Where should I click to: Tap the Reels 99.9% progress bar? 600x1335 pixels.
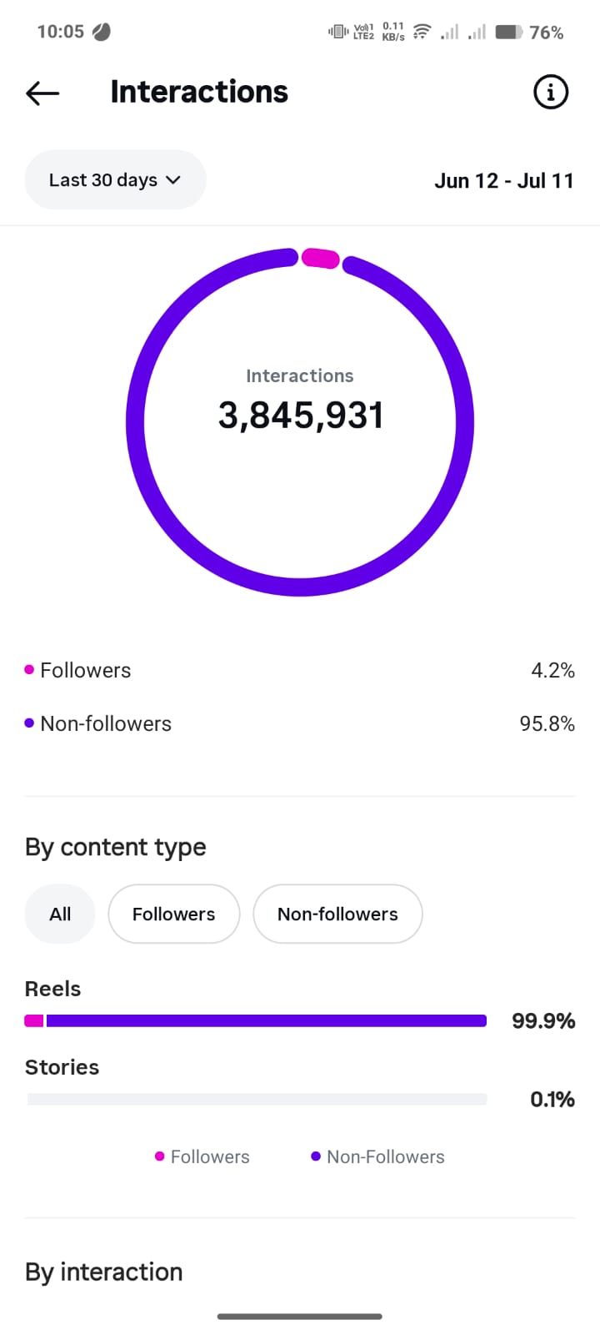pyautogui.click(x=256, y=1020)
